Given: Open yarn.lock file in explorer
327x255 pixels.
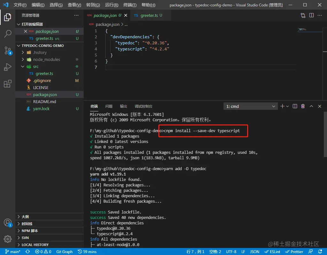Looking at the screenshot, I should [41, 109].
